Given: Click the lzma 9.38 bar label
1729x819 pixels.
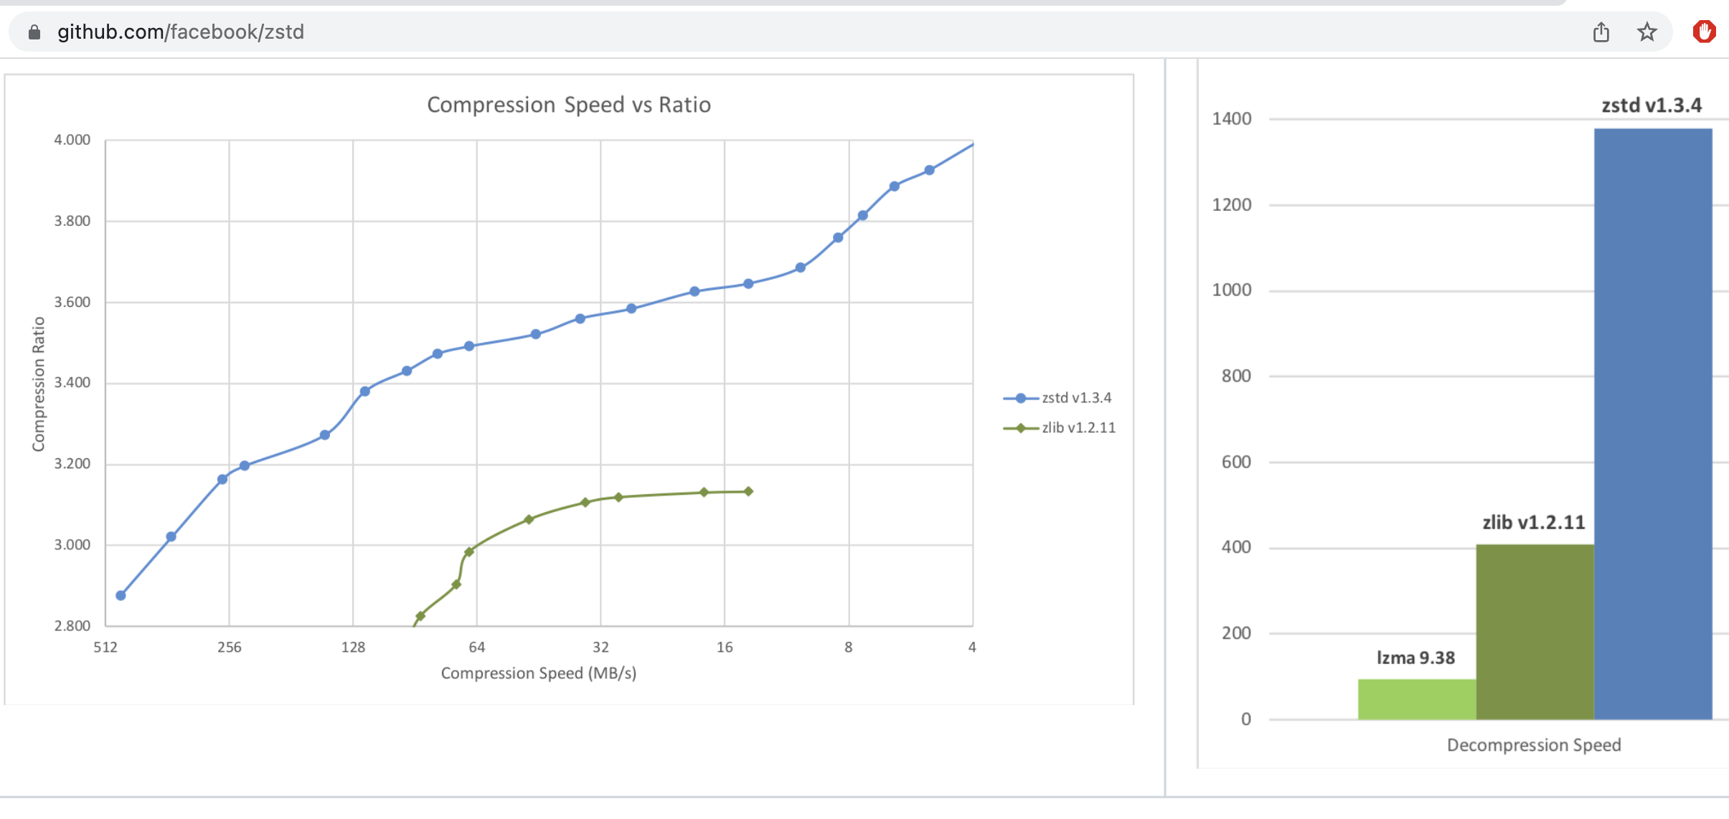Looking at the screenshot, I should [x=1415, y=658].
